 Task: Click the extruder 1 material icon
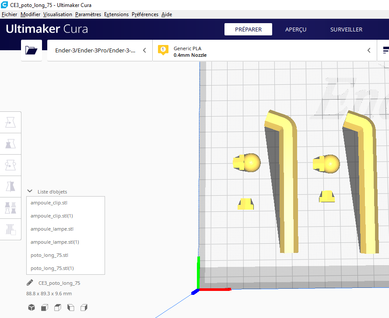(x=163, y=50)
